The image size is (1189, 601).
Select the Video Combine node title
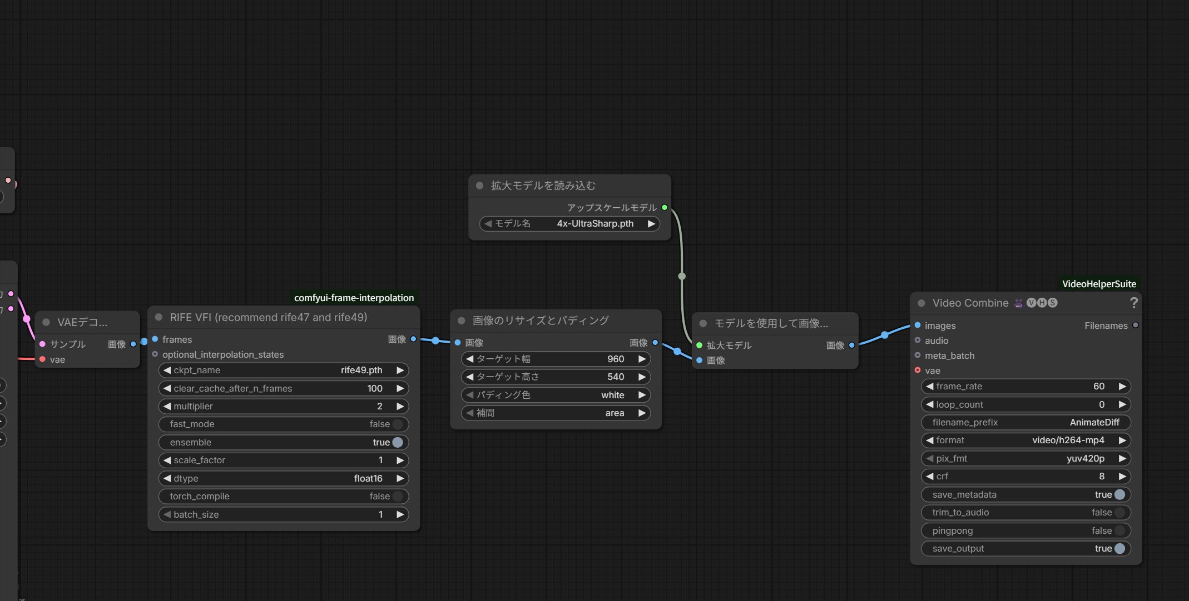(x=970, y=303)
